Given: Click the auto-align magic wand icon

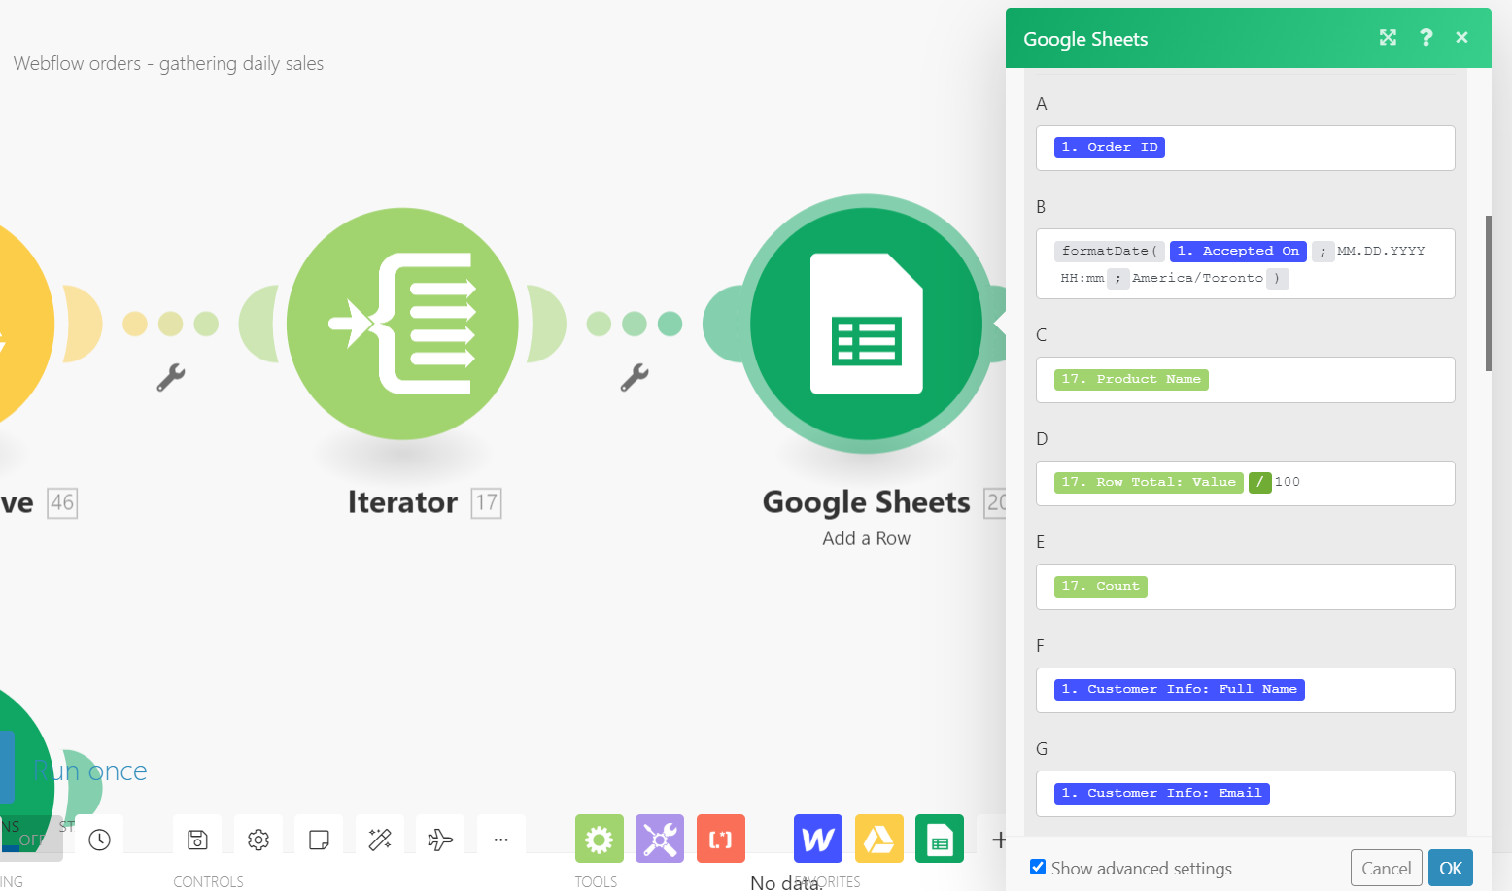Looking at the screenshot, I should [x=380, y=840].
